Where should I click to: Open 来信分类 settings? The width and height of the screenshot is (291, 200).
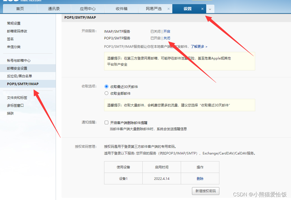(14, 47)
